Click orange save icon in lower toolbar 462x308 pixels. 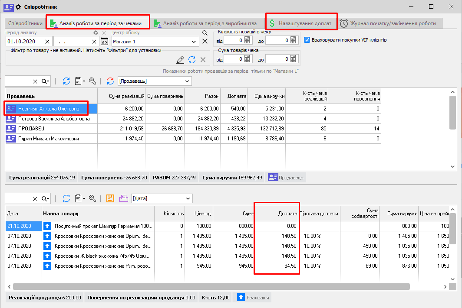(110, 198)
